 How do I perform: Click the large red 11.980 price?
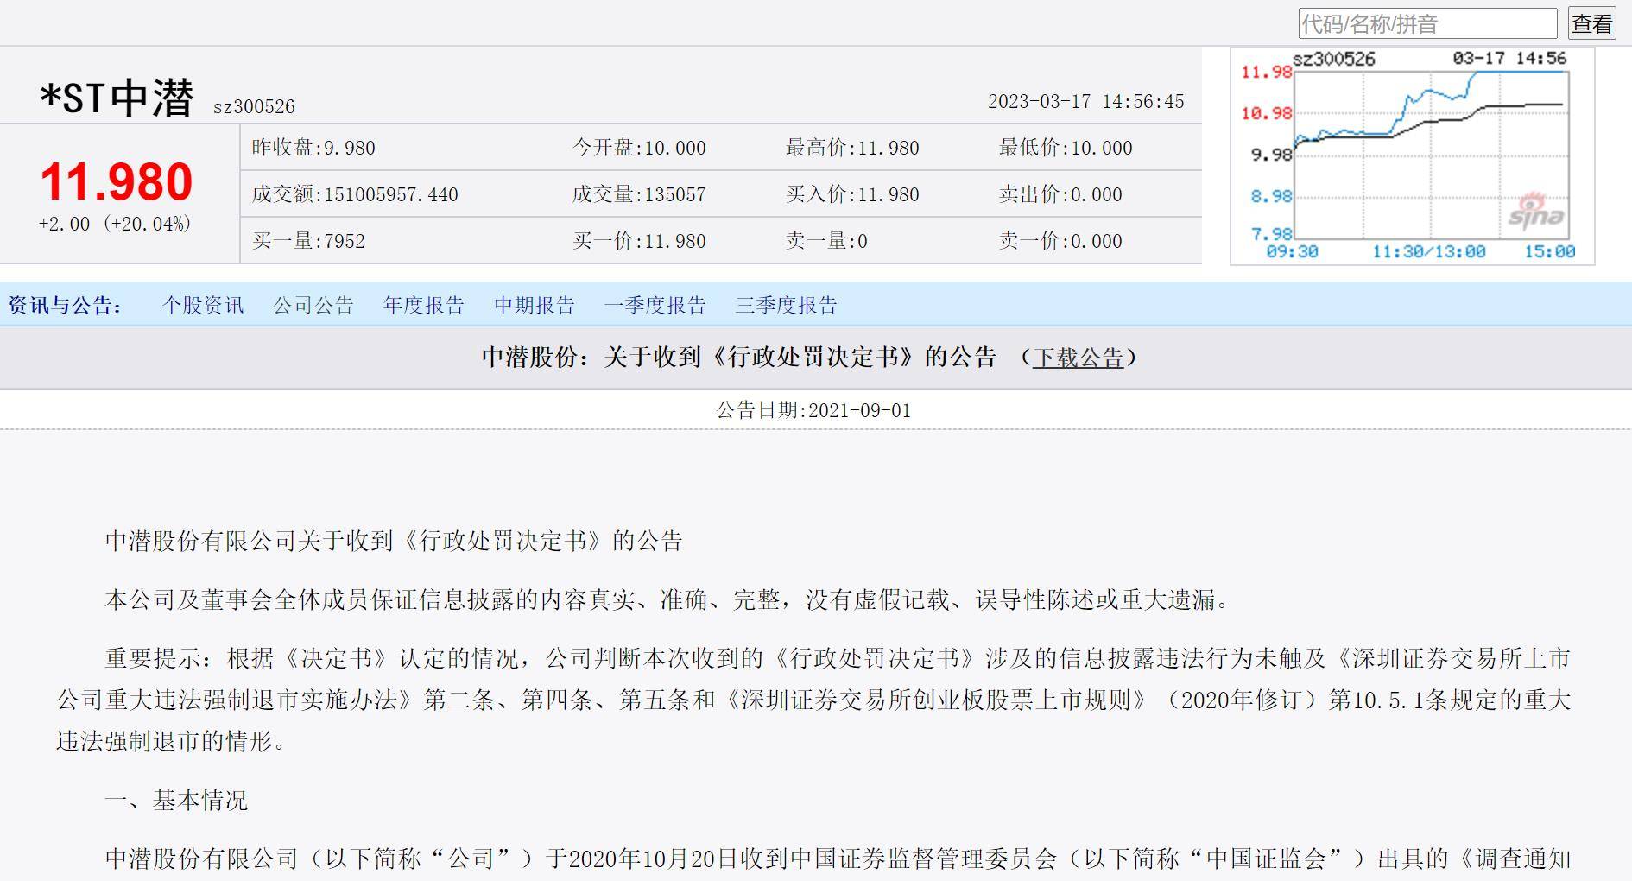click(117, 181)
